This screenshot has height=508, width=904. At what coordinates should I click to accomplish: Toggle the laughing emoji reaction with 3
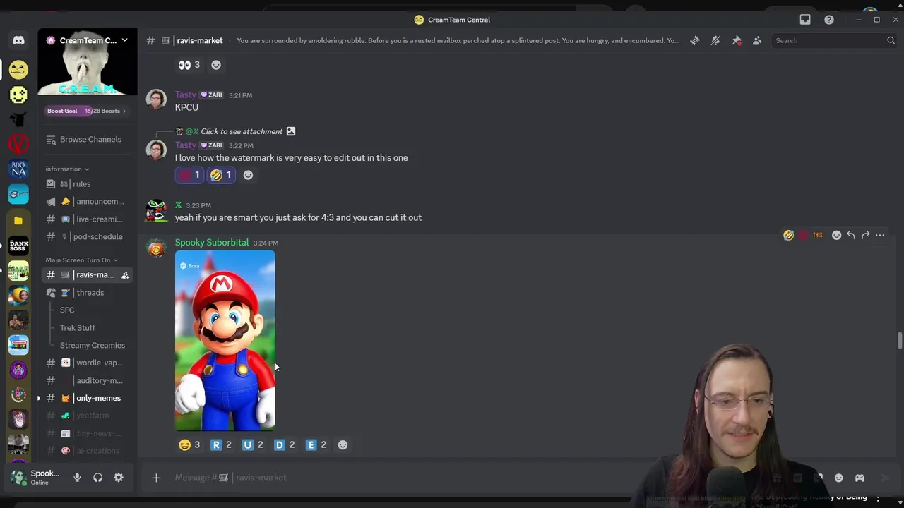pyautogui.click(x=189, y=445)
